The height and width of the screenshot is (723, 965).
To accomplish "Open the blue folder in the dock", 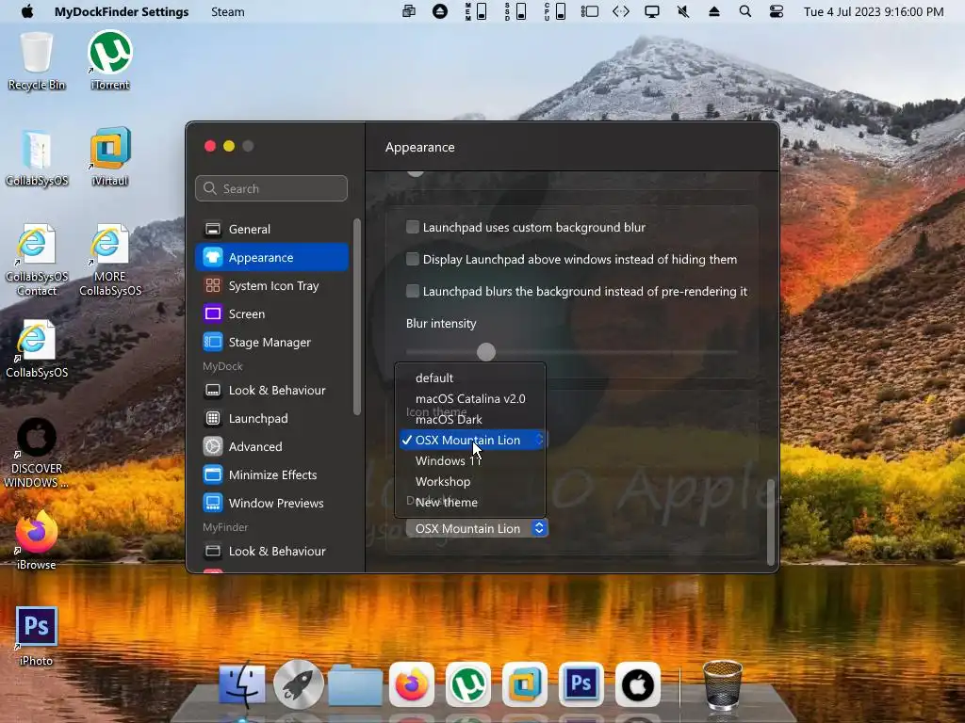I will [355, 684].
